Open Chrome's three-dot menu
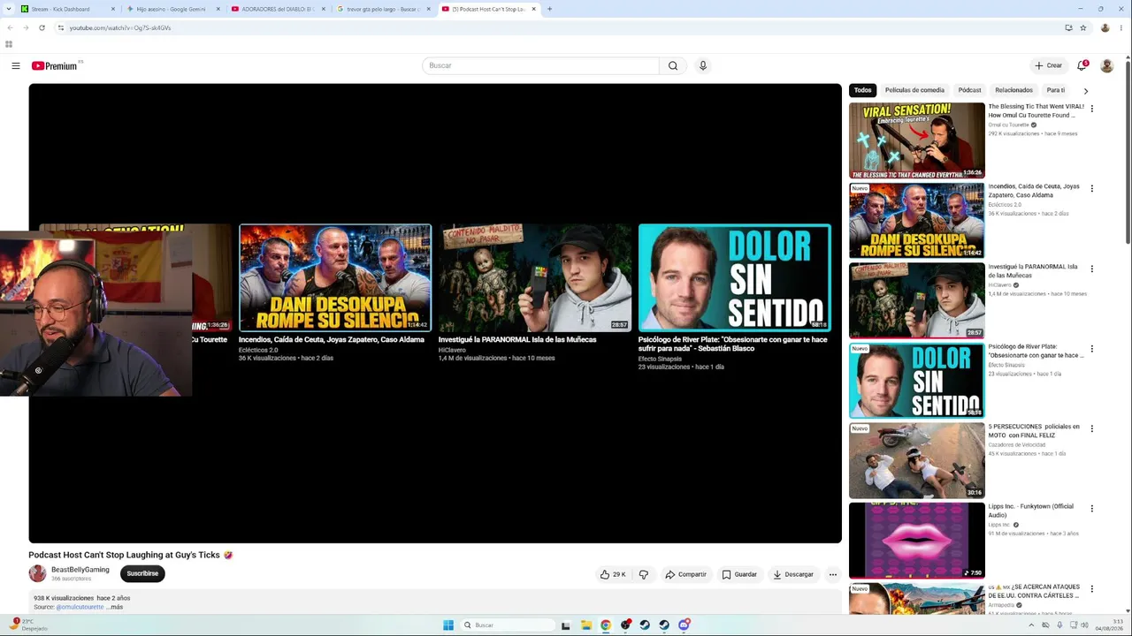Viewport: 1132px width, 636px height. pyautogui.click(x=1121, y=27)
